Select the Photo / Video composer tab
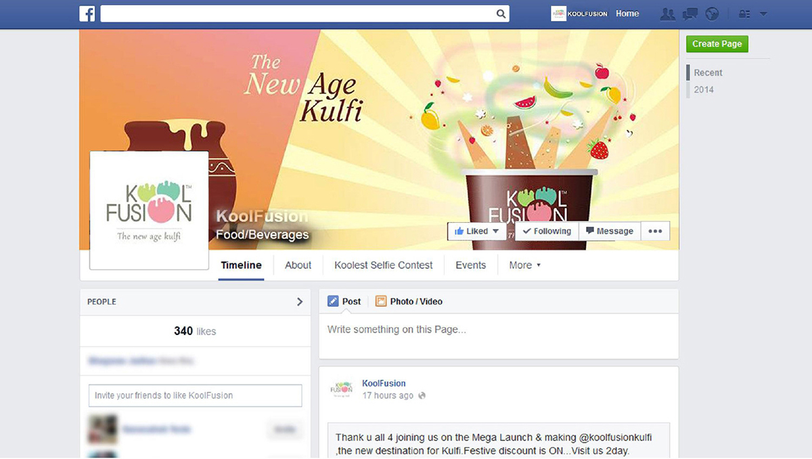 (409, 301)
